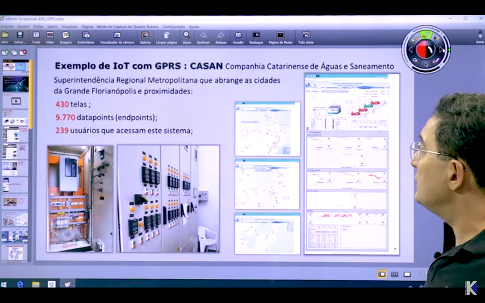Open the Windows Start button
The width and height of the screenshot is (485, 303).
(x=4, y=284)
